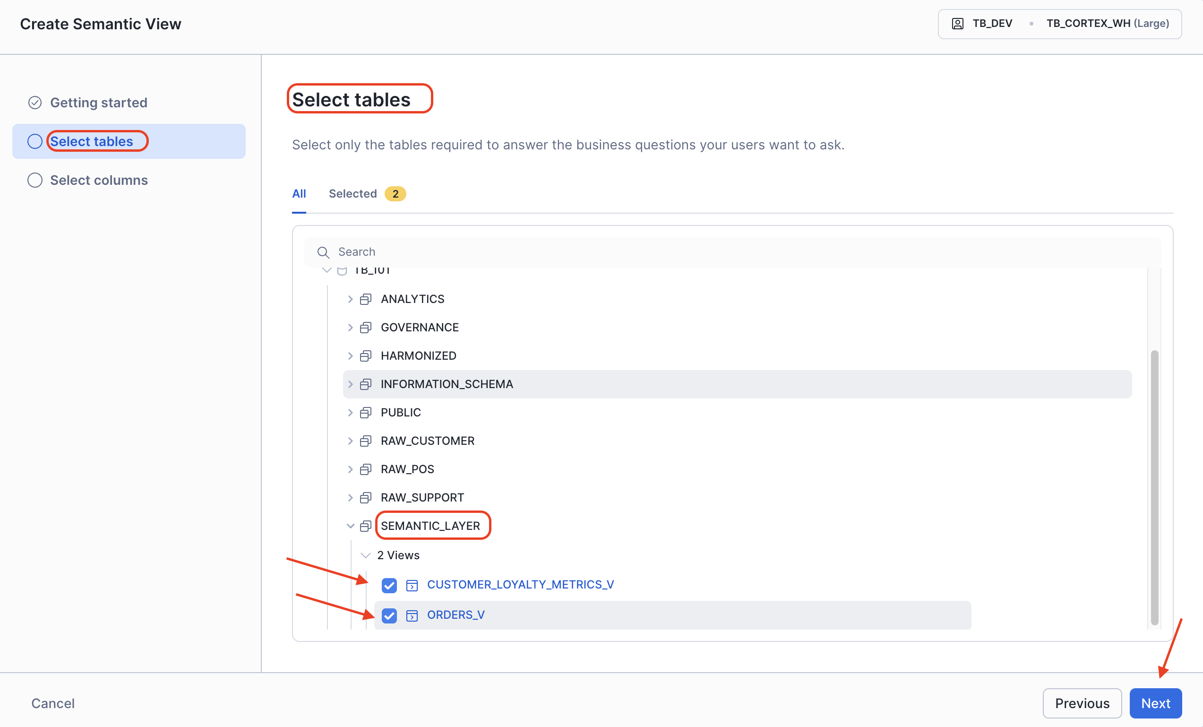Viewport: 1203px width, 727px height.
Task: Expand the HARMONIZED schema
Action: click(x=350, y=355)
